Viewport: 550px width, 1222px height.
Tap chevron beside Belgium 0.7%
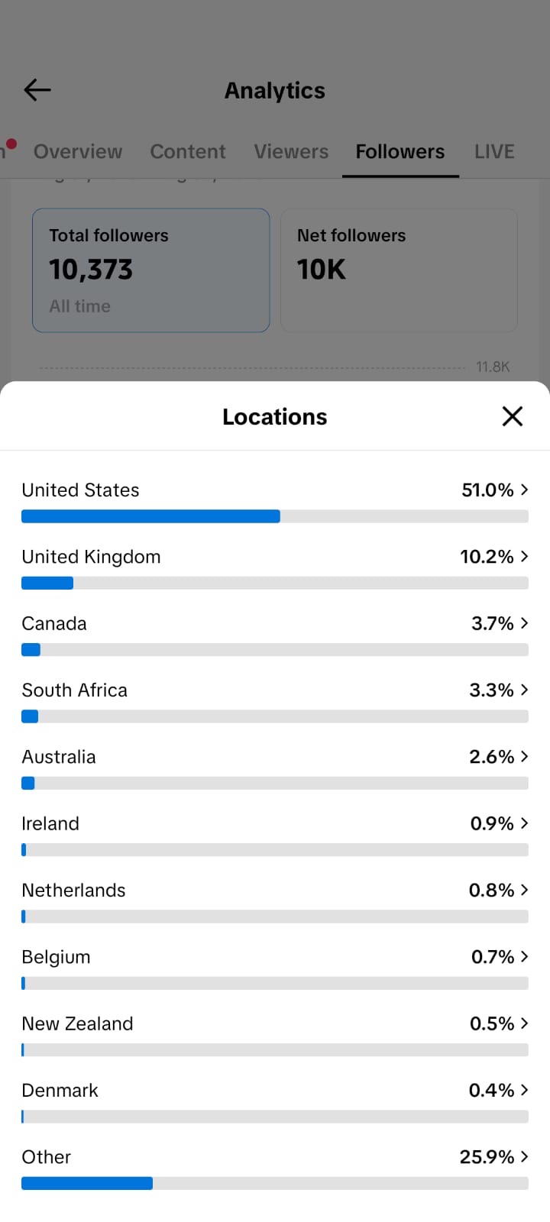(524, 956)
